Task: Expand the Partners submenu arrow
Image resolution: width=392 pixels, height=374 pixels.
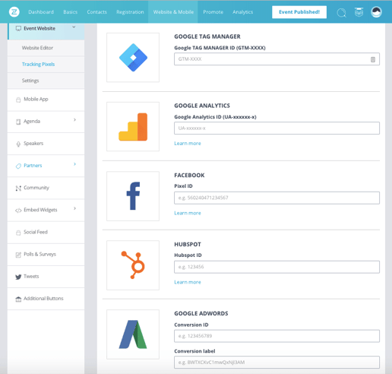Action: pos(74,164)
